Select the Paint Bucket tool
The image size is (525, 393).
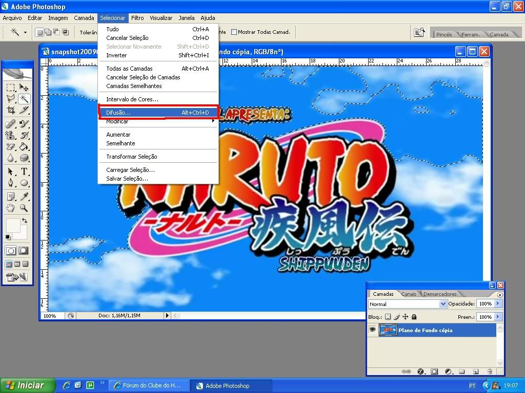[24, 147]
